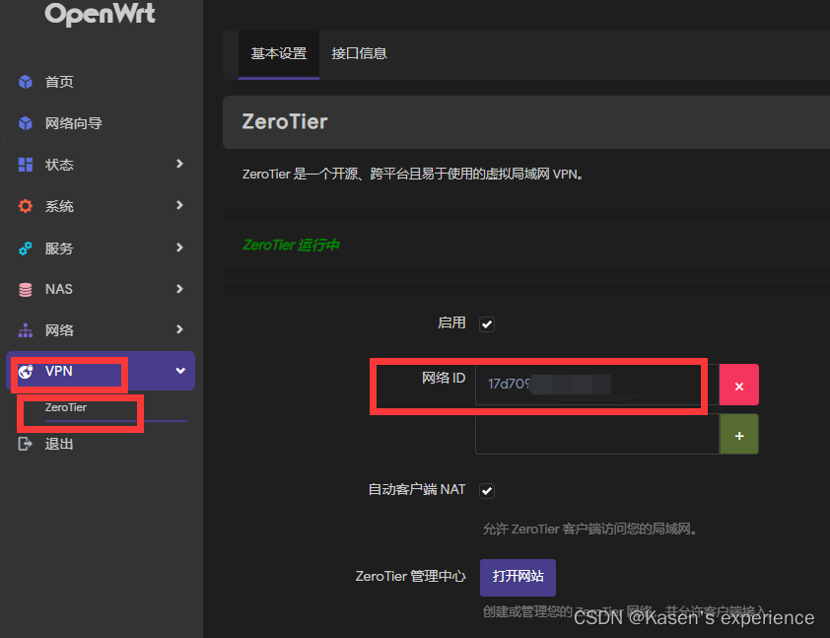The width and height of the screenshot is (830, 638).
Task: Click the ZeroTier section heading
Action: point(285,121)
